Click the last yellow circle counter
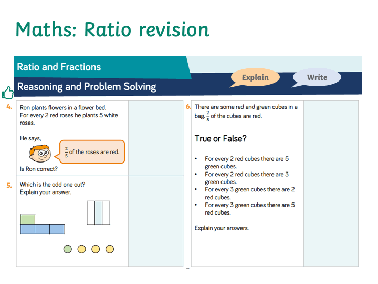This screenshot has height=284, width=378. (110, 249)
